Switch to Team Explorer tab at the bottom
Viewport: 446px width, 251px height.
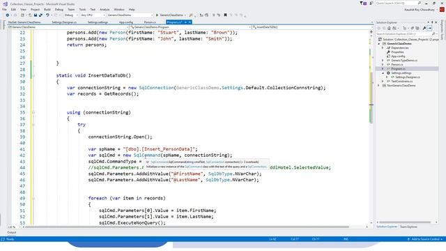pyautogui.click(x=408, y=227)
